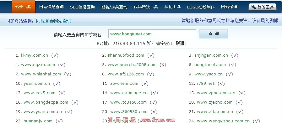Open 同IP网站查询 heading link
Image resolution: width=282 pixels, height=123 pixels.
(x=19, y=21)
